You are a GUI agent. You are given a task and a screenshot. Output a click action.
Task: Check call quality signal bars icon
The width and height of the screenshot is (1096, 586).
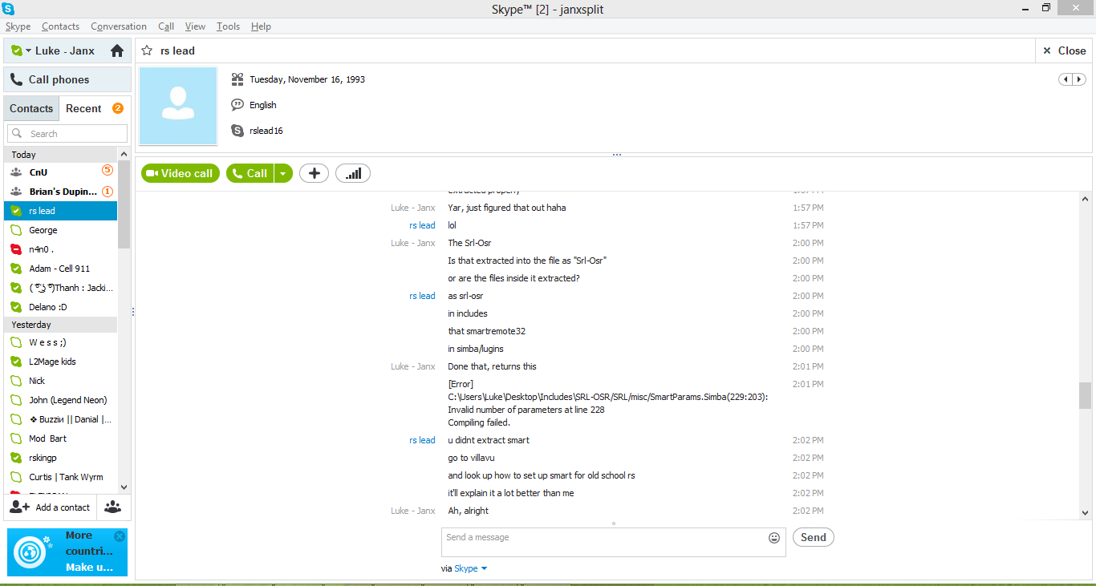[353, 173]
